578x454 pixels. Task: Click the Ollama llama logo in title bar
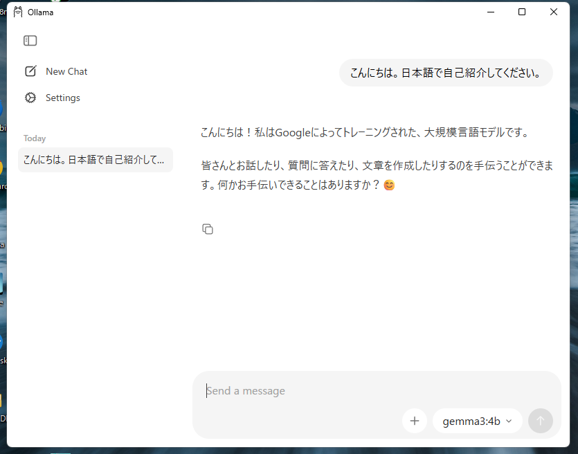pos(18,12)
